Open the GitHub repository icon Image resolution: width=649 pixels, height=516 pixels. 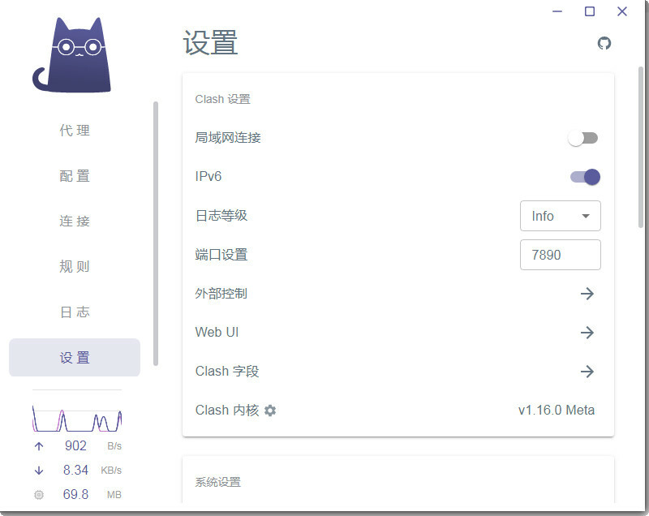604,43
